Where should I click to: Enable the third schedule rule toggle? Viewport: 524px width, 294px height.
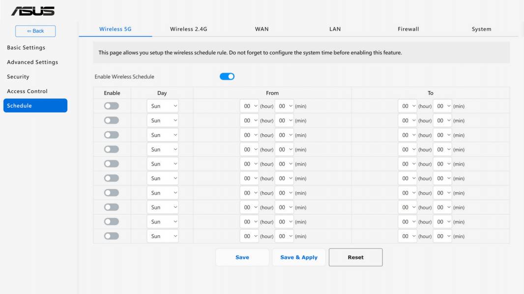click(x=111, y=135)
